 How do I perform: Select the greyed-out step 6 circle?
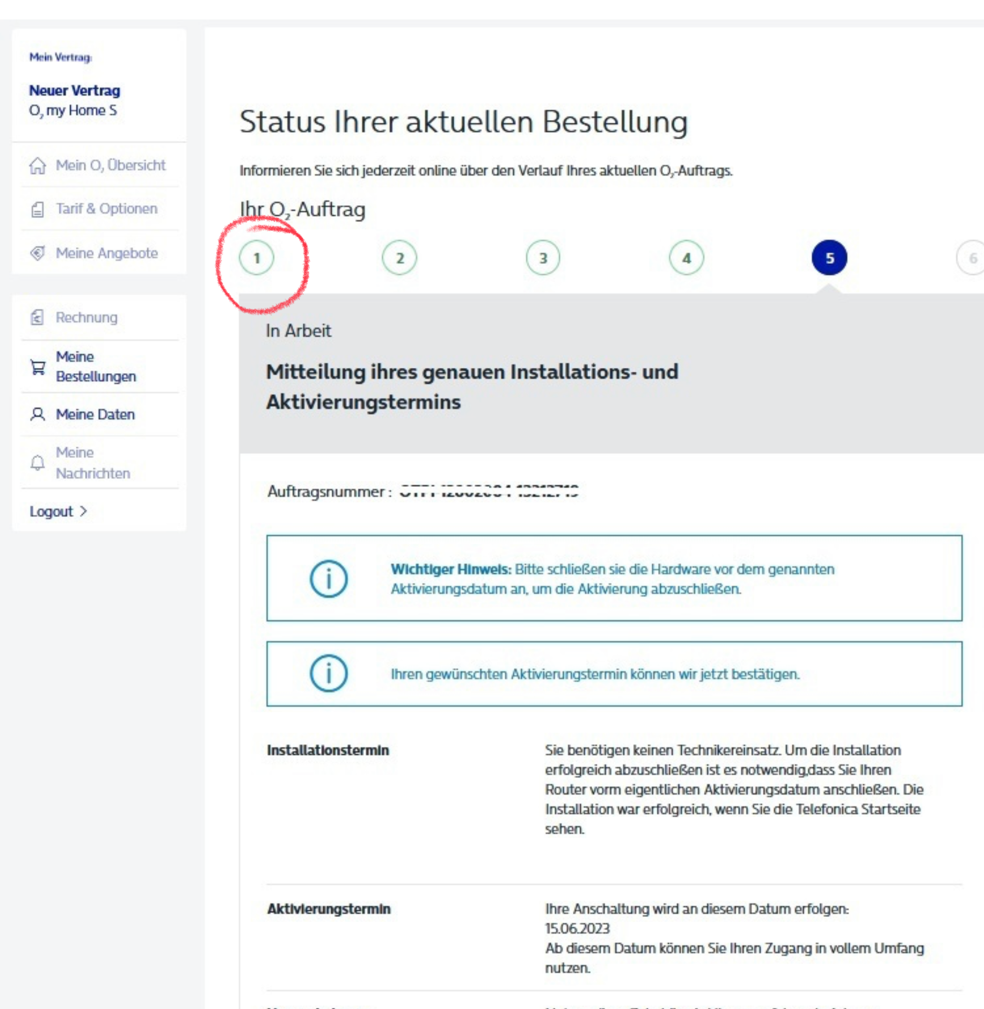pos(971,258)
